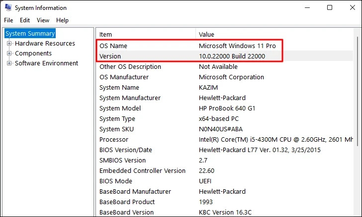Click the 22.60 controller version value
The image size is (362, 217).
(x=207, y=171)
